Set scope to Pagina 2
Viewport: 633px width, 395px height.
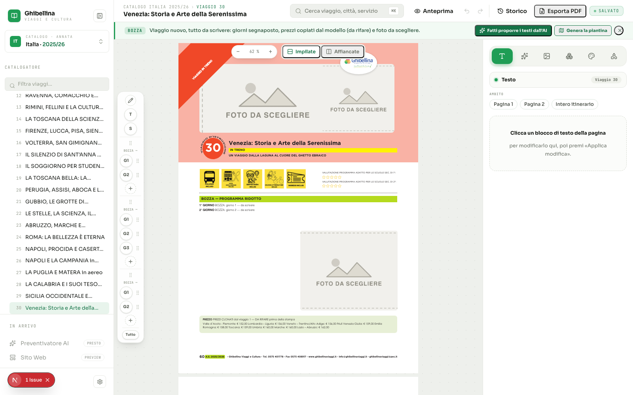click(534, 104)
